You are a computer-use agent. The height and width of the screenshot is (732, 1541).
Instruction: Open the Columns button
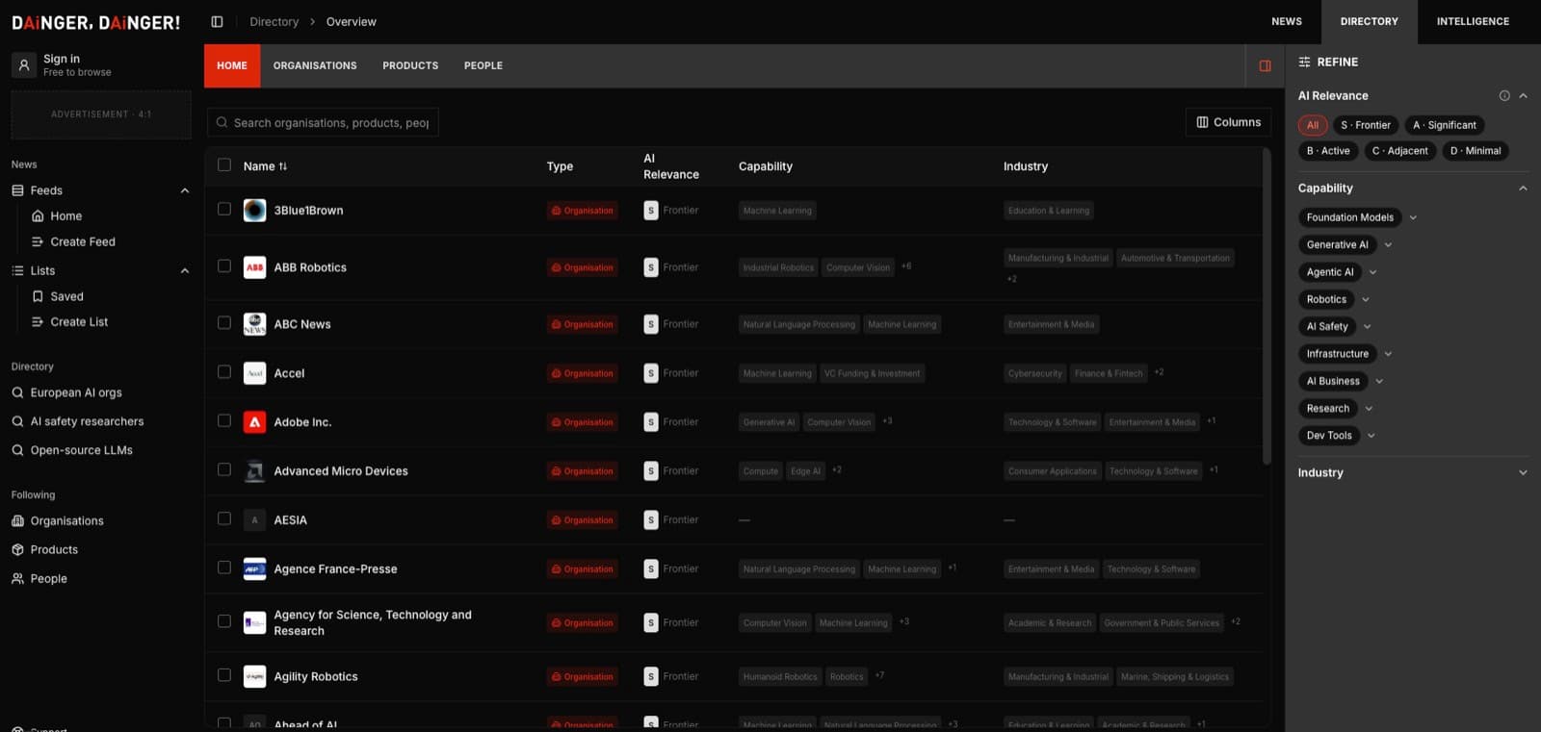point(1229,122)
